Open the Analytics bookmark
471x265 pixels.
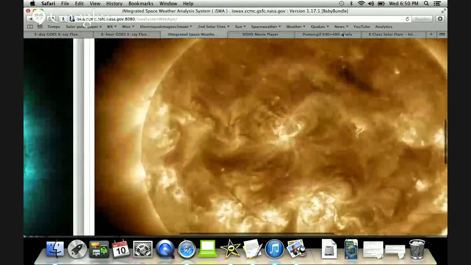coord(384,27)
